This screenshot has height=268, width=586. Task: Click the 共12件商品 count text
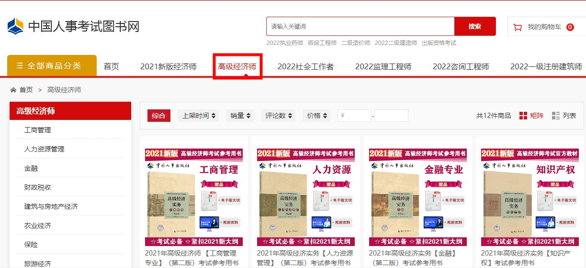(x=494, y=116)
